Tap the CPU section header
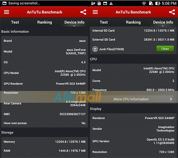The height and width of the screenshot is (158, 178). [93, 59]
